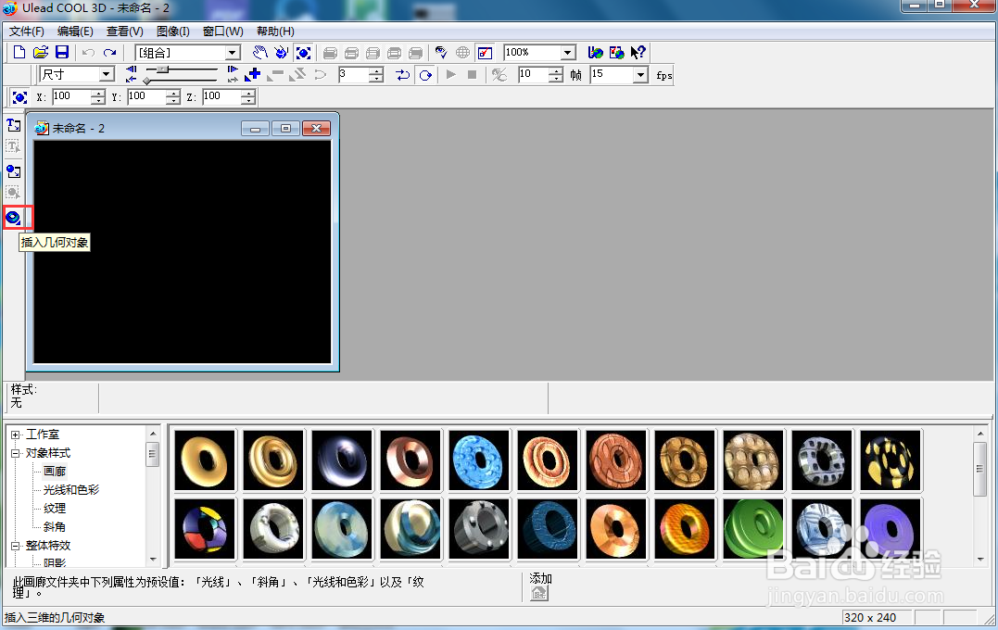
Task: Click the total frames field showing 10
Action: tap(534, 74)
